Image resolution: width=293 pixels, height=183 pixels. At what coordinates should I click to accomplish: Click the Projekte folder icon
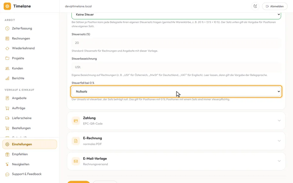(x=7, y=58)
